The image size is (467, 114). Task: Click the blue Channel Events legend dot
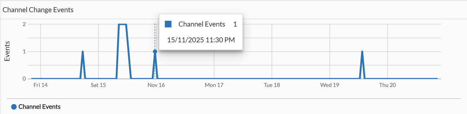click(x=14, y=107)
